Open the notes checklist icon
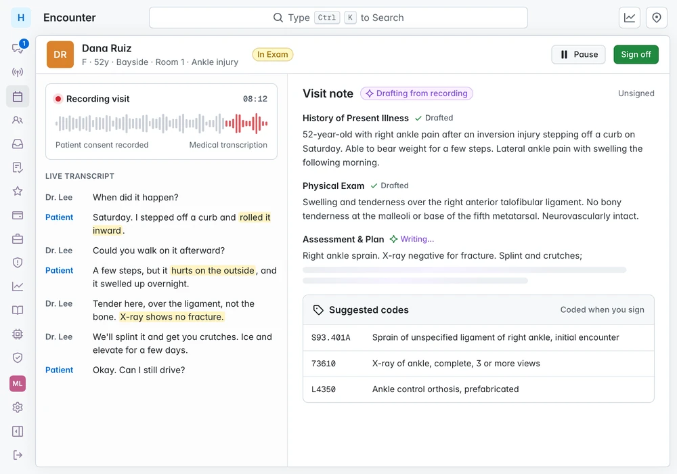Image resolution: width=677 pixels, height=474 pixels. point(18,167)
